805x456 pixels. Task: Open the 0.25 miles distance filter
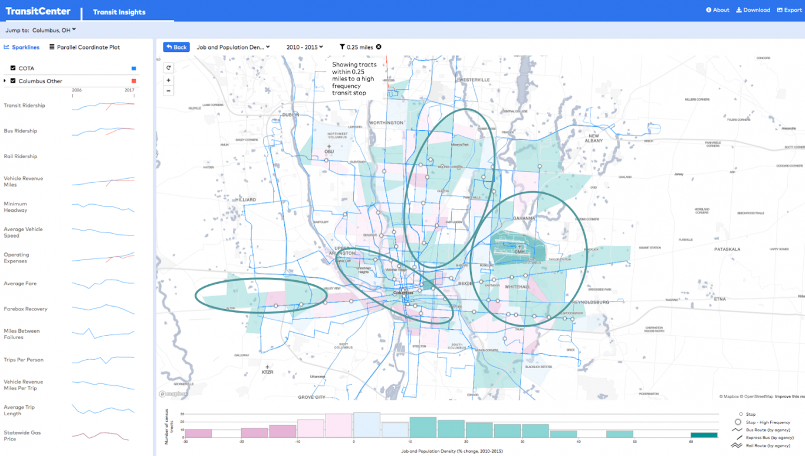click(356, 47)
